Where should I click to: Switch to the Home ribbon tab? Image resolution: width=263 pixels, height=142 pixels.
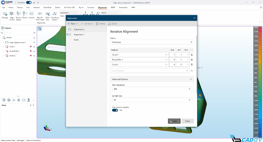pos(11,8)
